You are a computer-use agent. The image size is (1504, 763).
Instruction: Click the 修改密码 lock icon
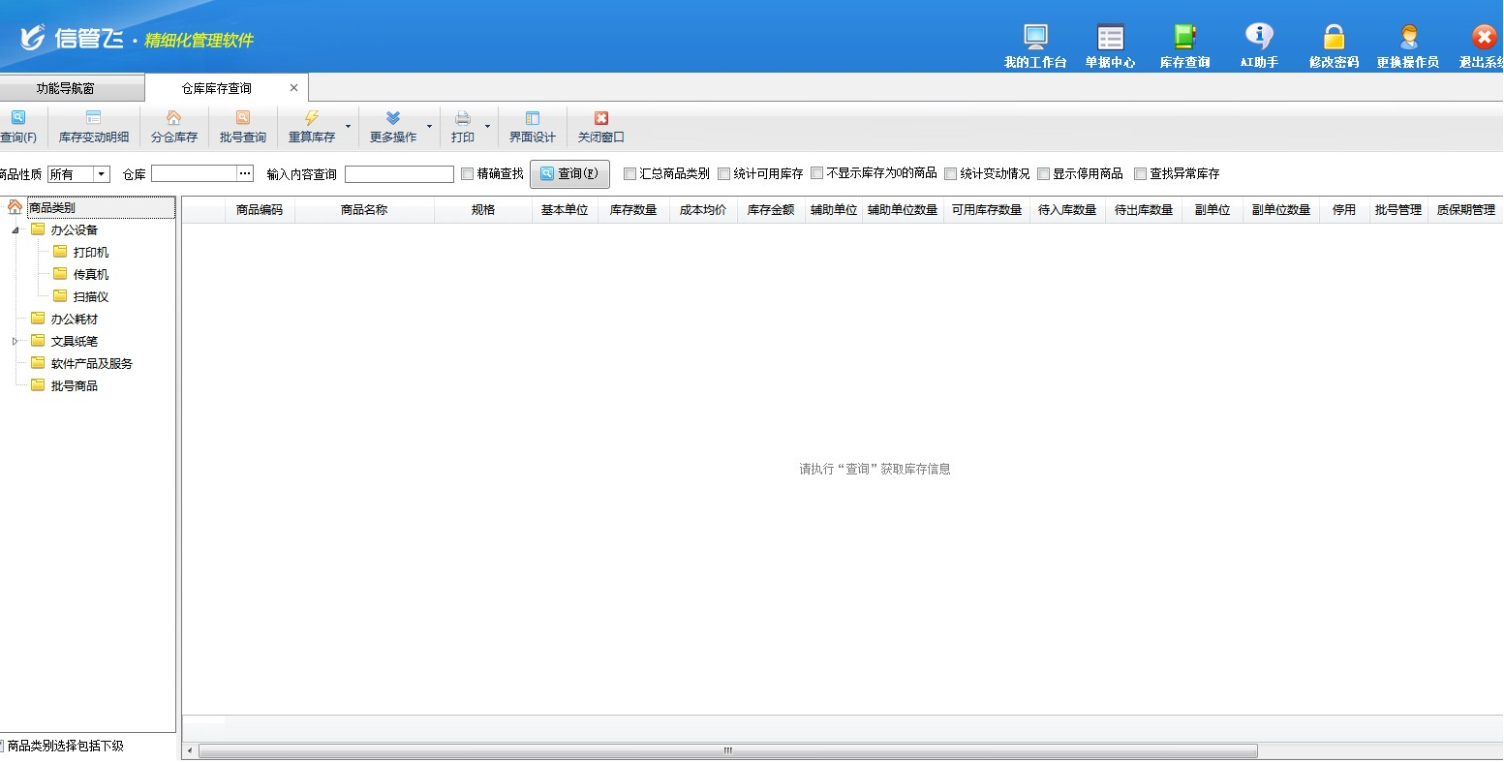coord(1334,39)
